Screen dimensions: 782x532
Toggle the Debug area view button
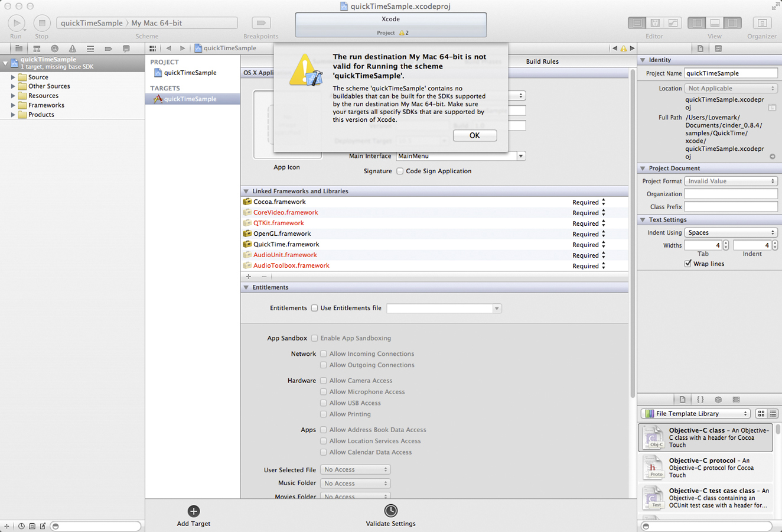[x=715, y=23]
